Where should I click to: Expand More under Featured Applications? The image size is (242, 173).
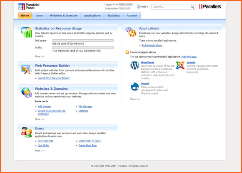click(x=135, y=99)
